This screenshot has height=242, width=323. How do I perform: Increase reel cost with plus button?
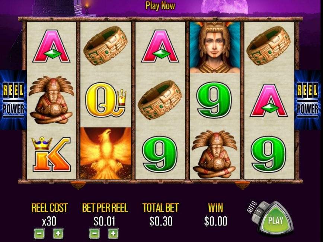tap(58, 233)
